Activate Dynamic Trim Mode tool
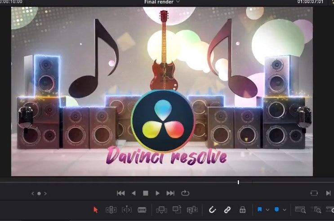Image resolution: width=334 pixels, height=221 pixels. coord(126,210)
